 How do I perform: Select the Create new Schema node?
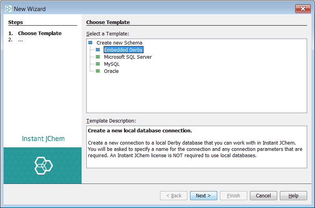click(119, 43)
